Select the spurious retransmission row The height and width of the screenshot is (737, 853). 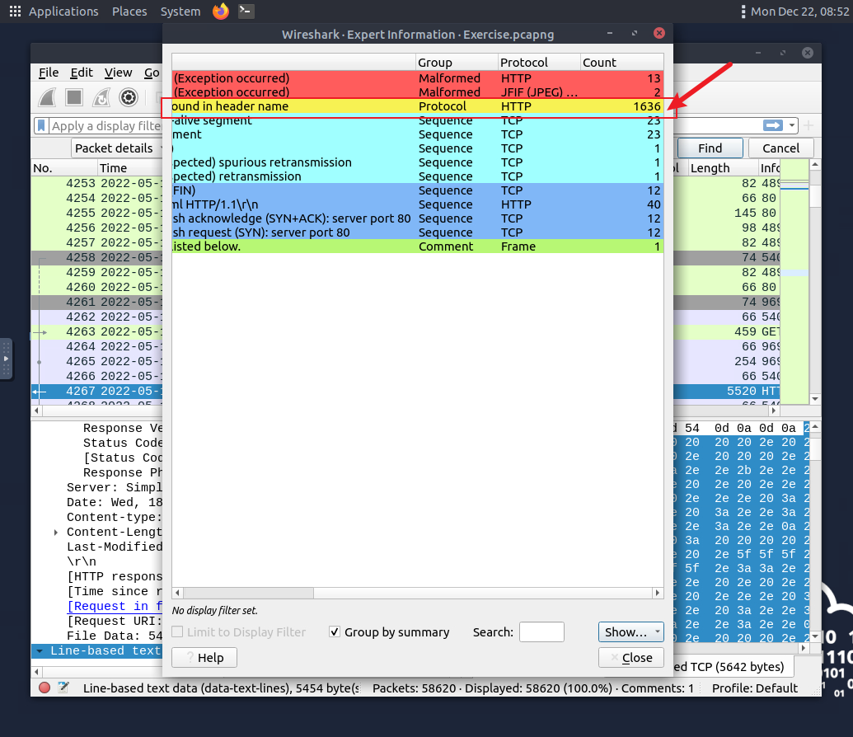point(417,162)
